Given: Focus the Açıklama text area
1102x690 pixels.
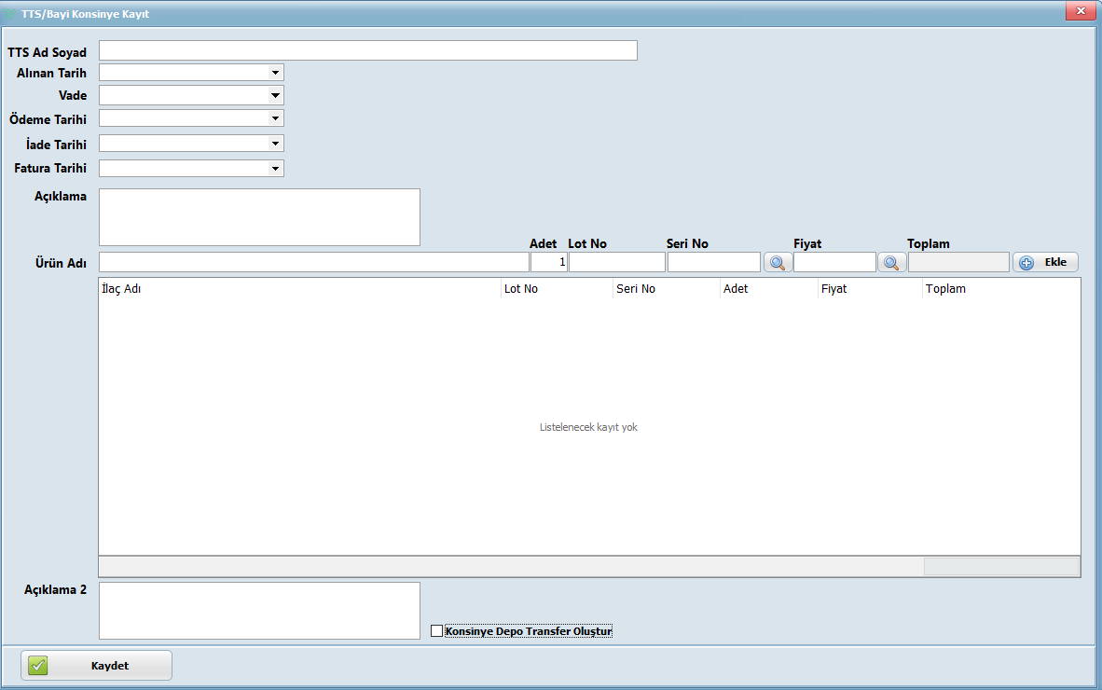Looking at the screenshot, I should click(259, 217).
